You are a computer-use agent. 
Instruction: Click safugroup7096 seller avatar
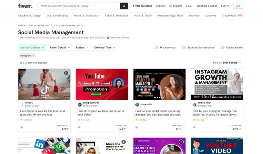80,105
